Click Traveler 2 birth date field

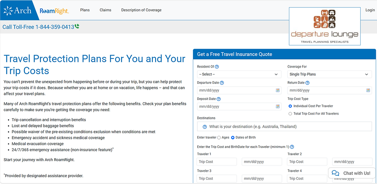click(352, 162)
